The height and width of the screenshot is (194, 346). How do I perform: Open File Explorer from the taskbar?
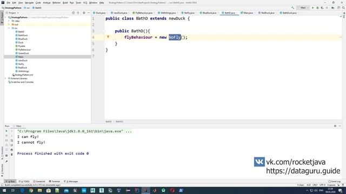click(x=39, y=190)
